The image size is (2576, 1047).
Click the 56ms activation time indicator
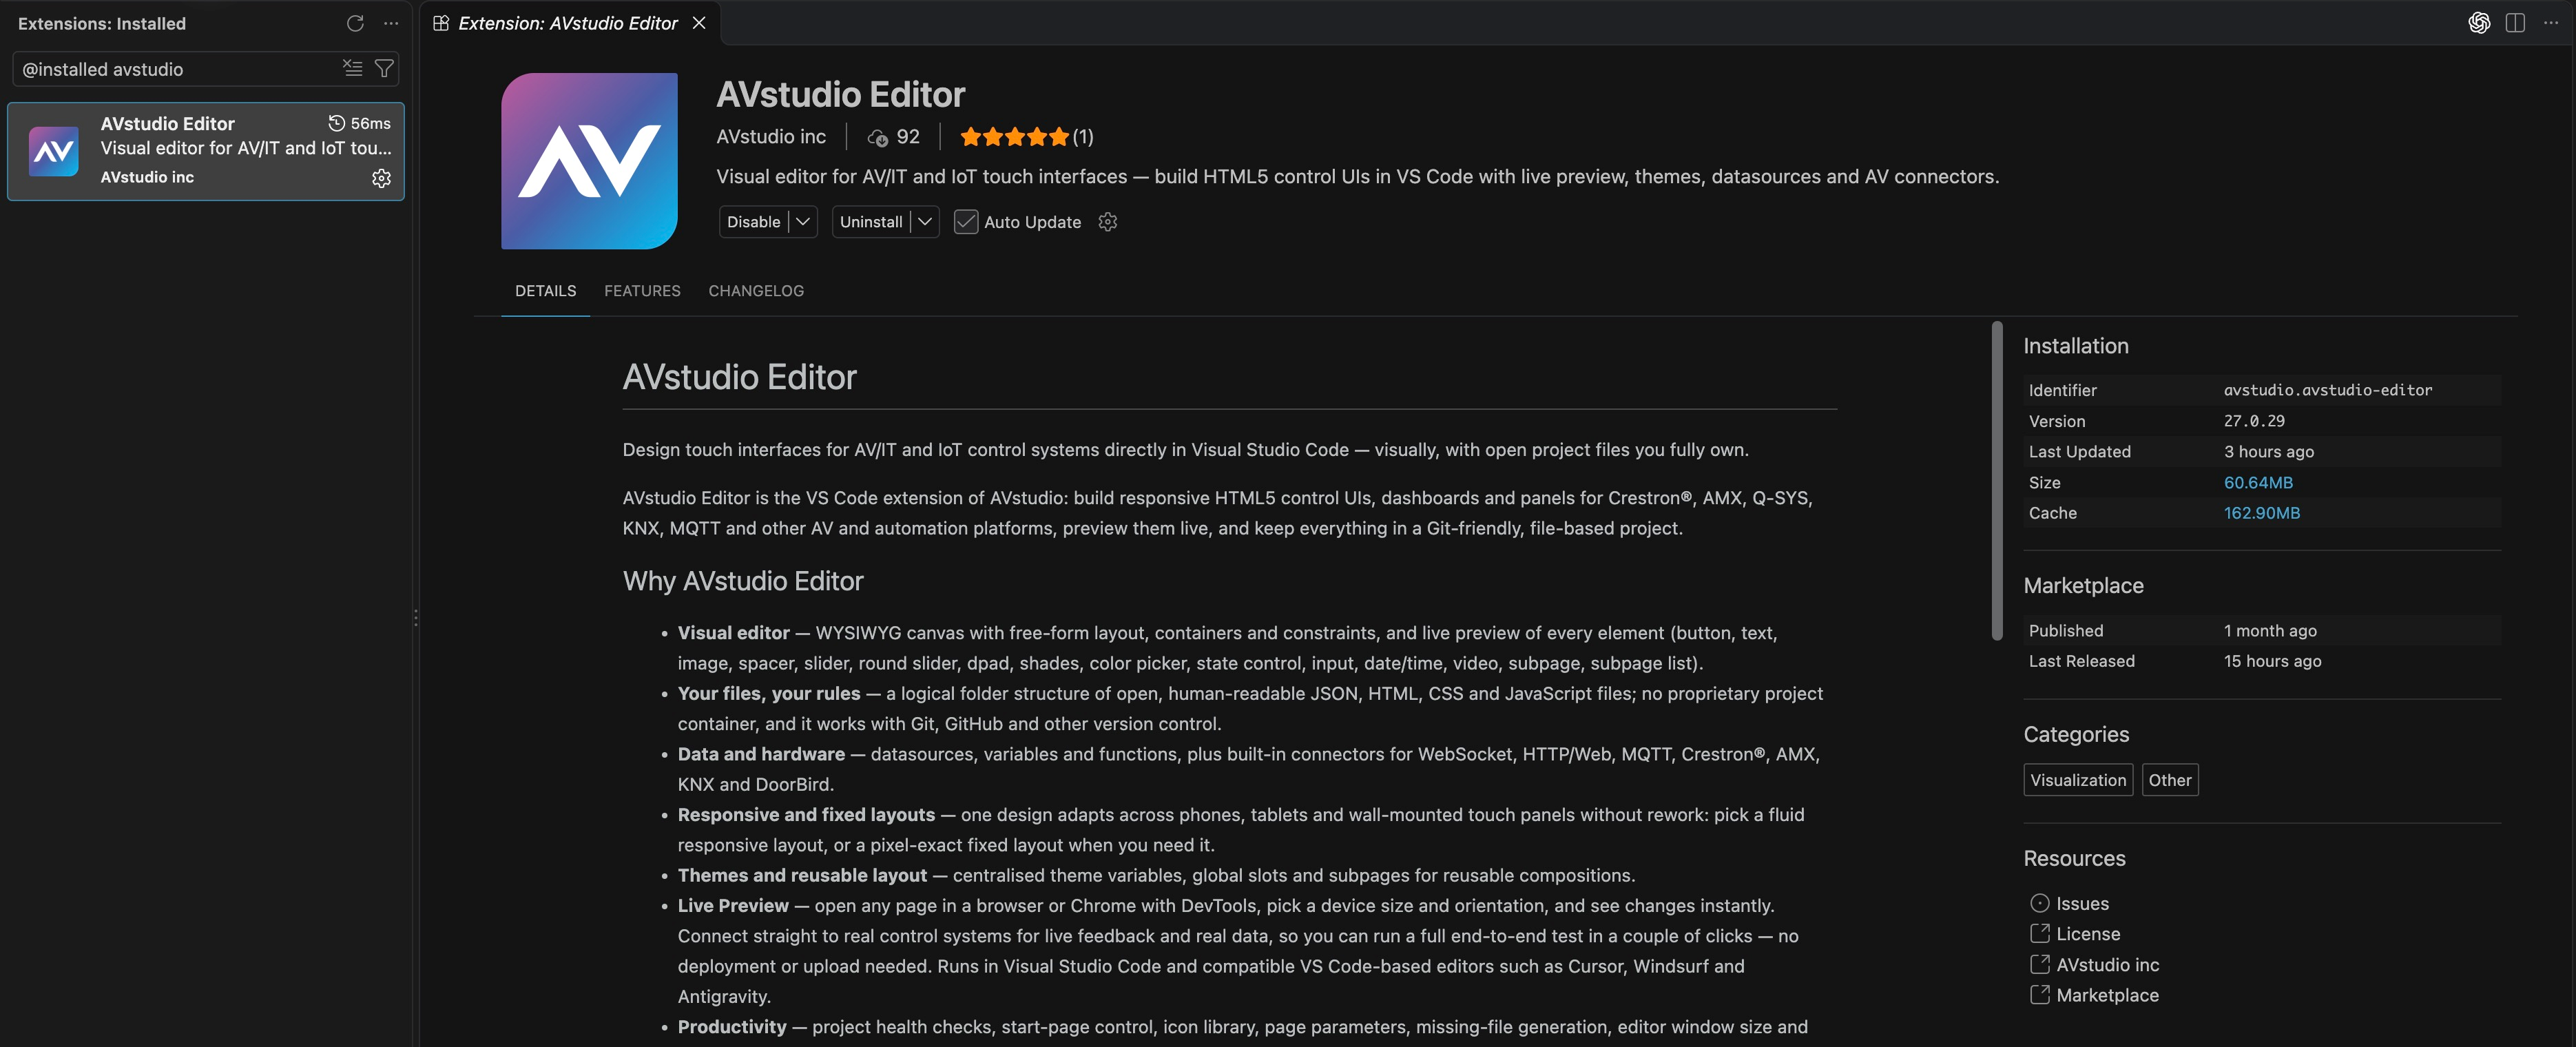click(360, 123)
